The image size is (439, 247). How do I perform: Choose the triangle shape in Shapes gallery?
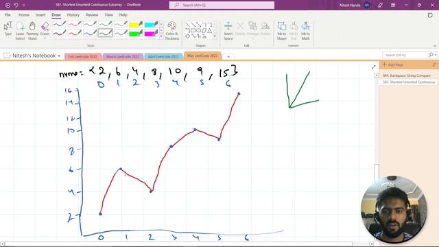209,30
